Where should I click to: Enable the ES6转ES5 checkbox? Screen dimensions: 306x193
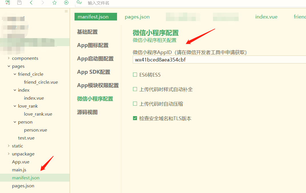(135, 75)
